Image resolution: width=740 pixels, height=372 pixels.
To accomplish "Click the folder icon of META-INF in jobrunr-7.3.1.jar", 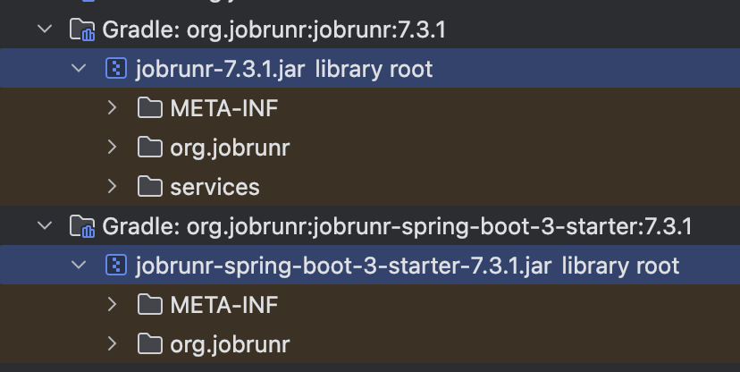I will (x=150, y=107).
